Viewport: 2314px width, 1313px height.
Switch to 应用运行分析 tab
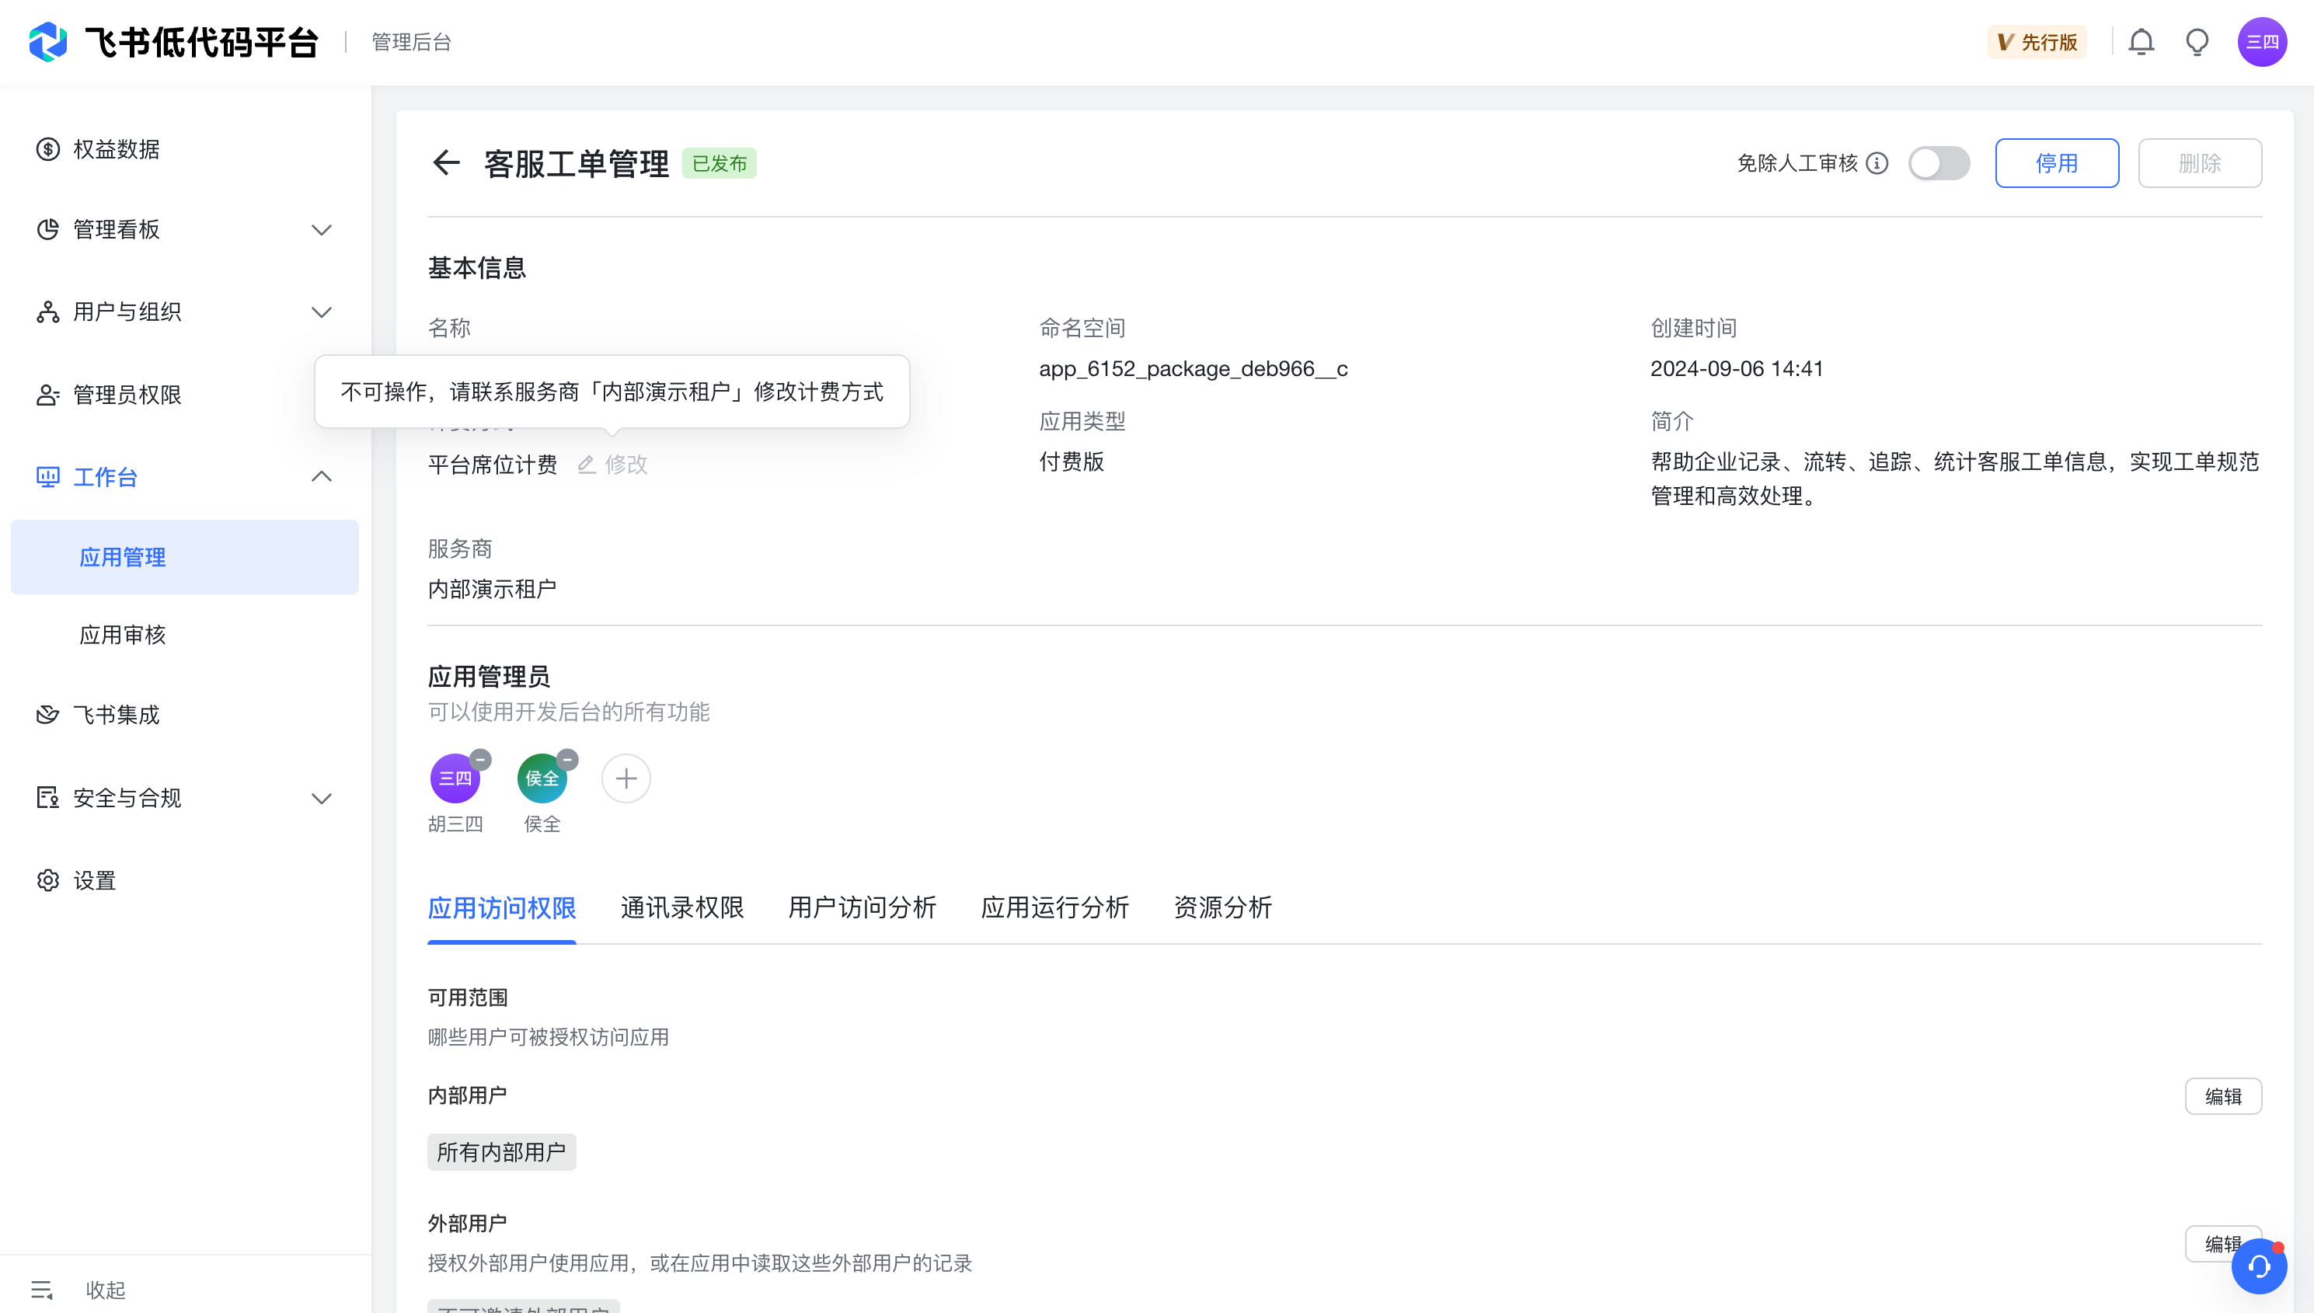click(1054, 907)
